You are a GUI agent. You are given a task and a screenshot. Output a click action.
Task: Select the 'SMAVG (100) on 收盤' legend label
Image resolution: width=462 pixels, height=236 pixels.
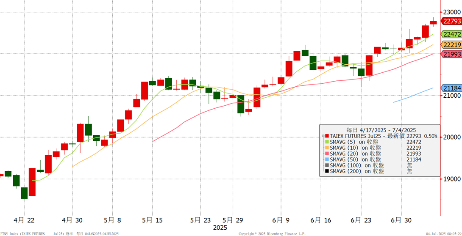[x=357, y=165]
